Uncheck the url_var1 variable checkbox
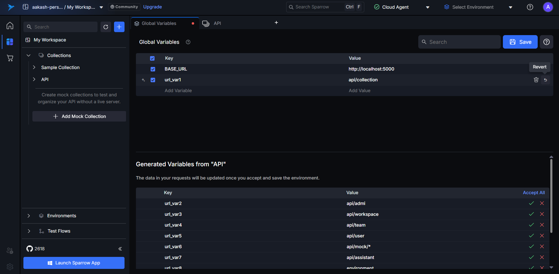 click(153, 80)
